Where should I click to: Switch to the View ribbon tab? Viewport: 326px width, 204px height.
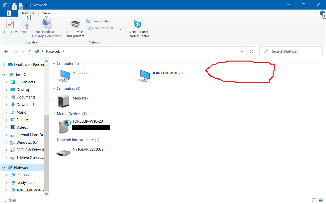(x=46, y=13)
